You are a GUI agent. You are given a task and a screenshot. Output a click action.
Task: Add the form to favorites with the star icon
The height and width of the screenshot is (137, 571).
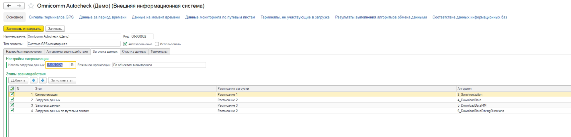31,6
